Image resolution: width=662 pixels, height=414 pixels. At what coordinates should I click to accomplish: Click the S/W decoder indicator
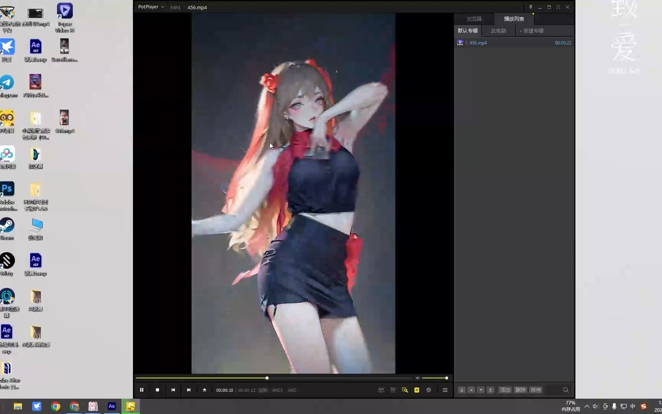pos(263,390)
